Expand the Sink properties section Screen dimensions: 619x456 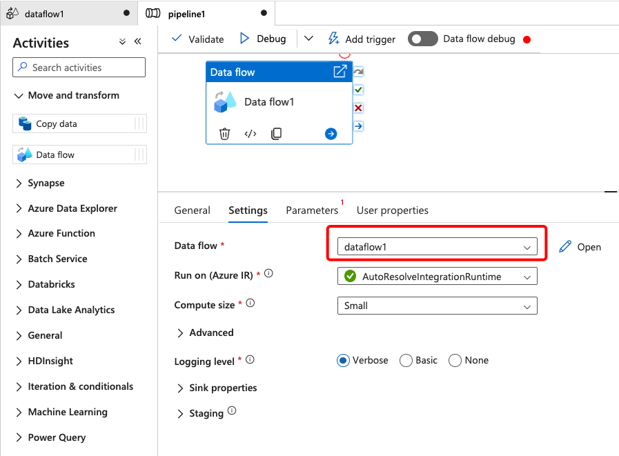click(x=217, y=388)
